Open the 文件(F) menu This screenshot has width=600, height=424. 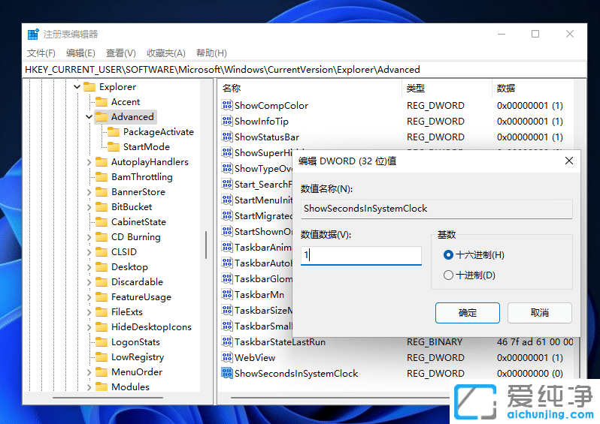[x=41, y=53]
